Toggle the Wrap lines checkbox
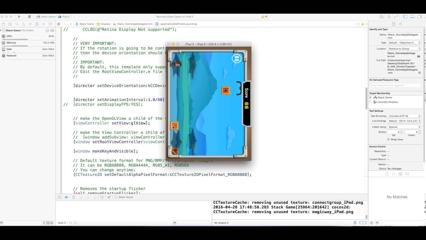Screen dimensions: 426x240 coord(388,139)
